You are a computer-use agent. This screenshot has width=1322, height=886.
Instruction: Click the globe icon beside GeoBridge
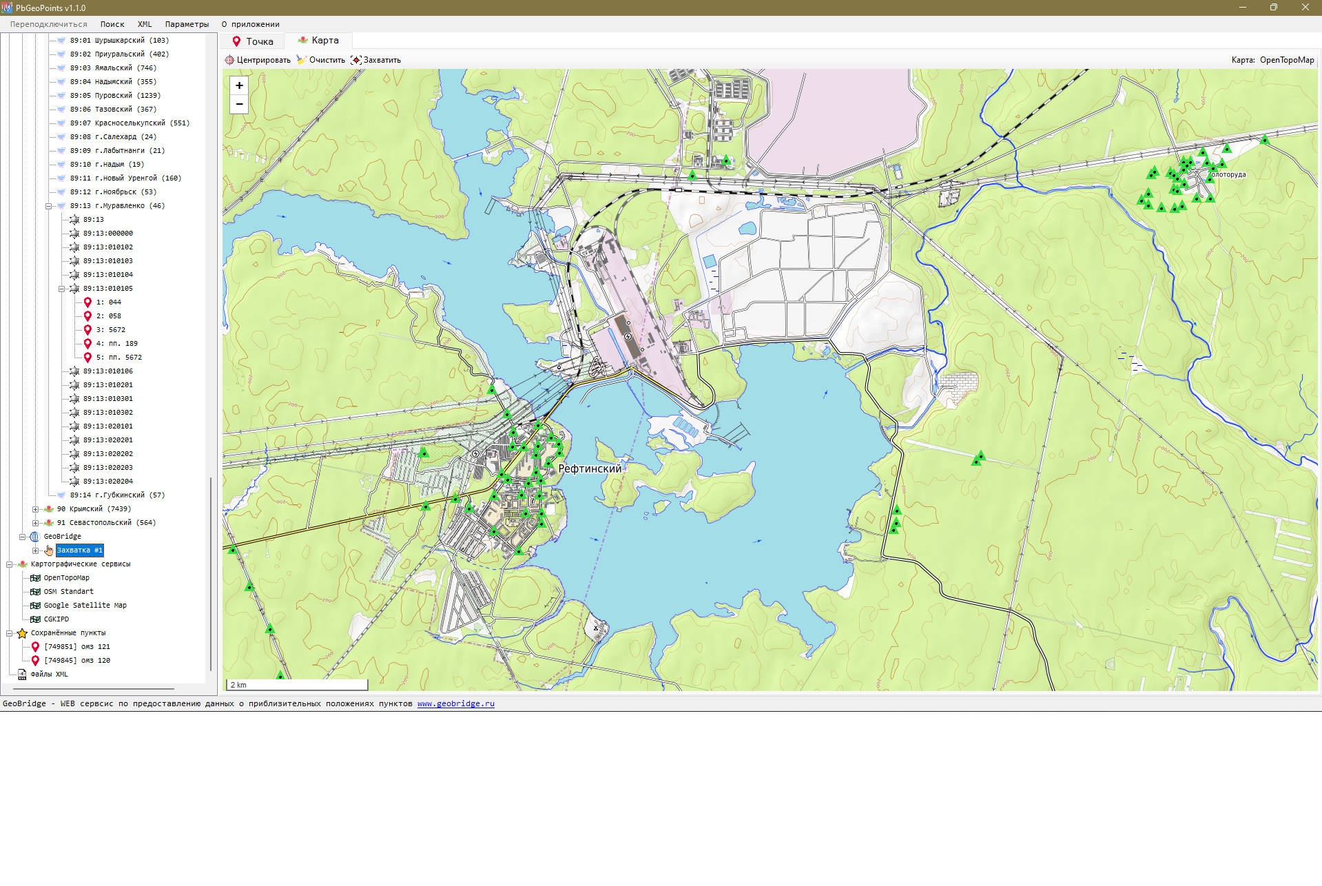[34, 537]
